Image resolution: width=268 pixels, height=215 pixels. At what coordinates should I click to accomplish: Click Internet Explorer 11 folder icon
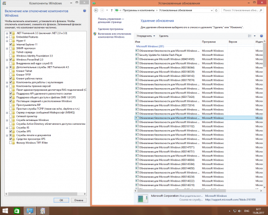coord(14,45)
